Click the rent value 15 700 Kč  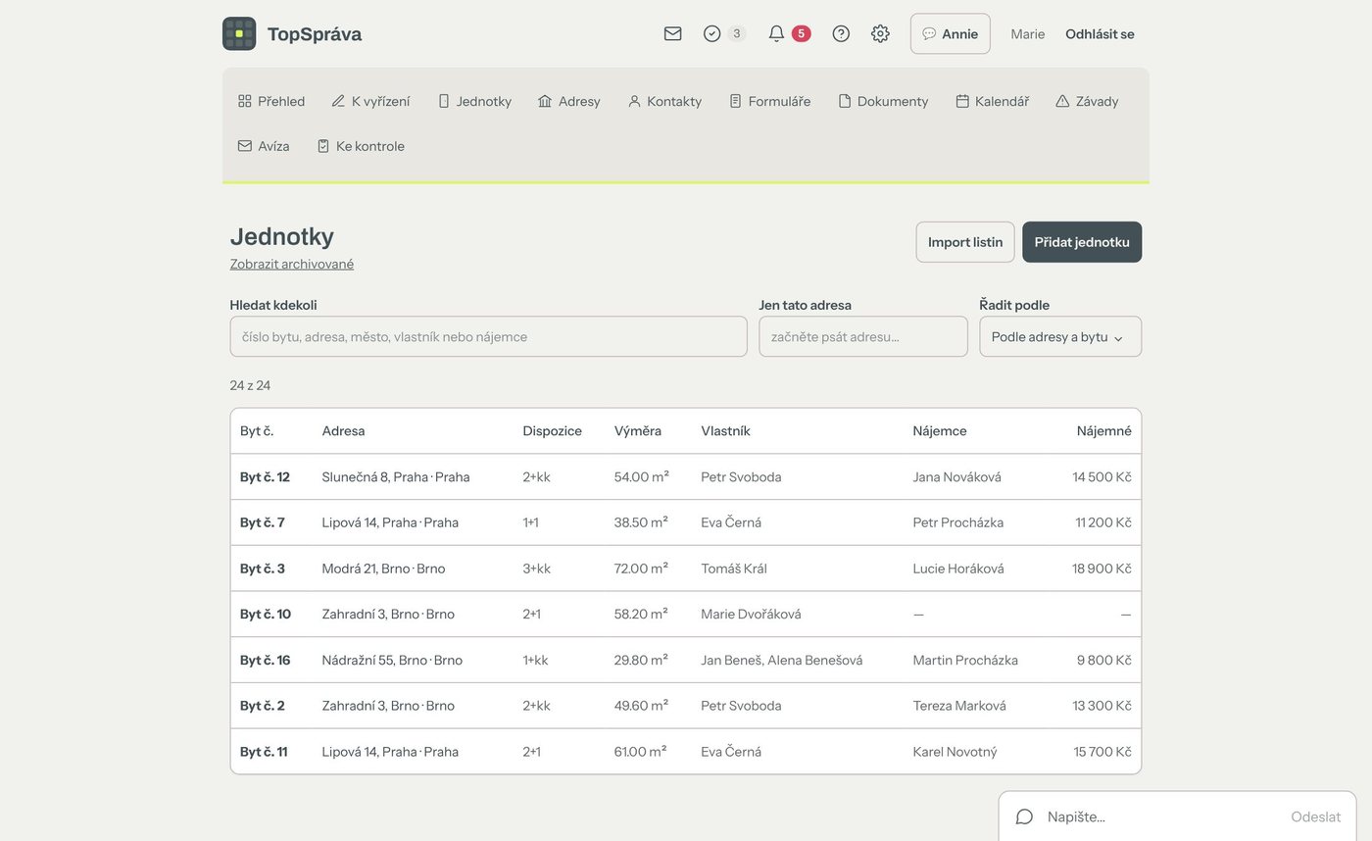coord(1102,752)
